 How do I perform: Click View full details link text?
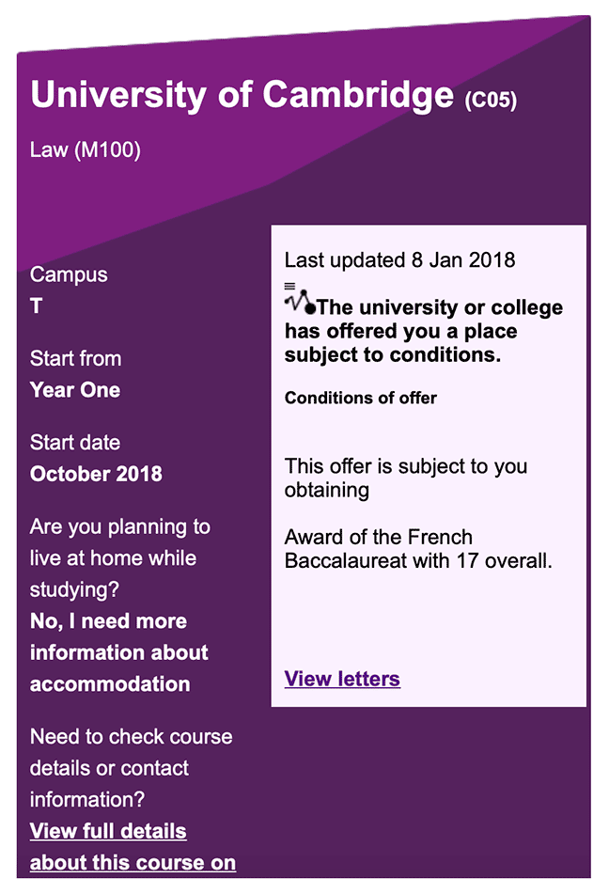pyautogui.click(x=108, y=831)
